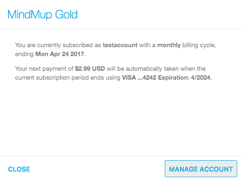
Task: Click the word 'ending' before the date
Action: coord(24,54)
